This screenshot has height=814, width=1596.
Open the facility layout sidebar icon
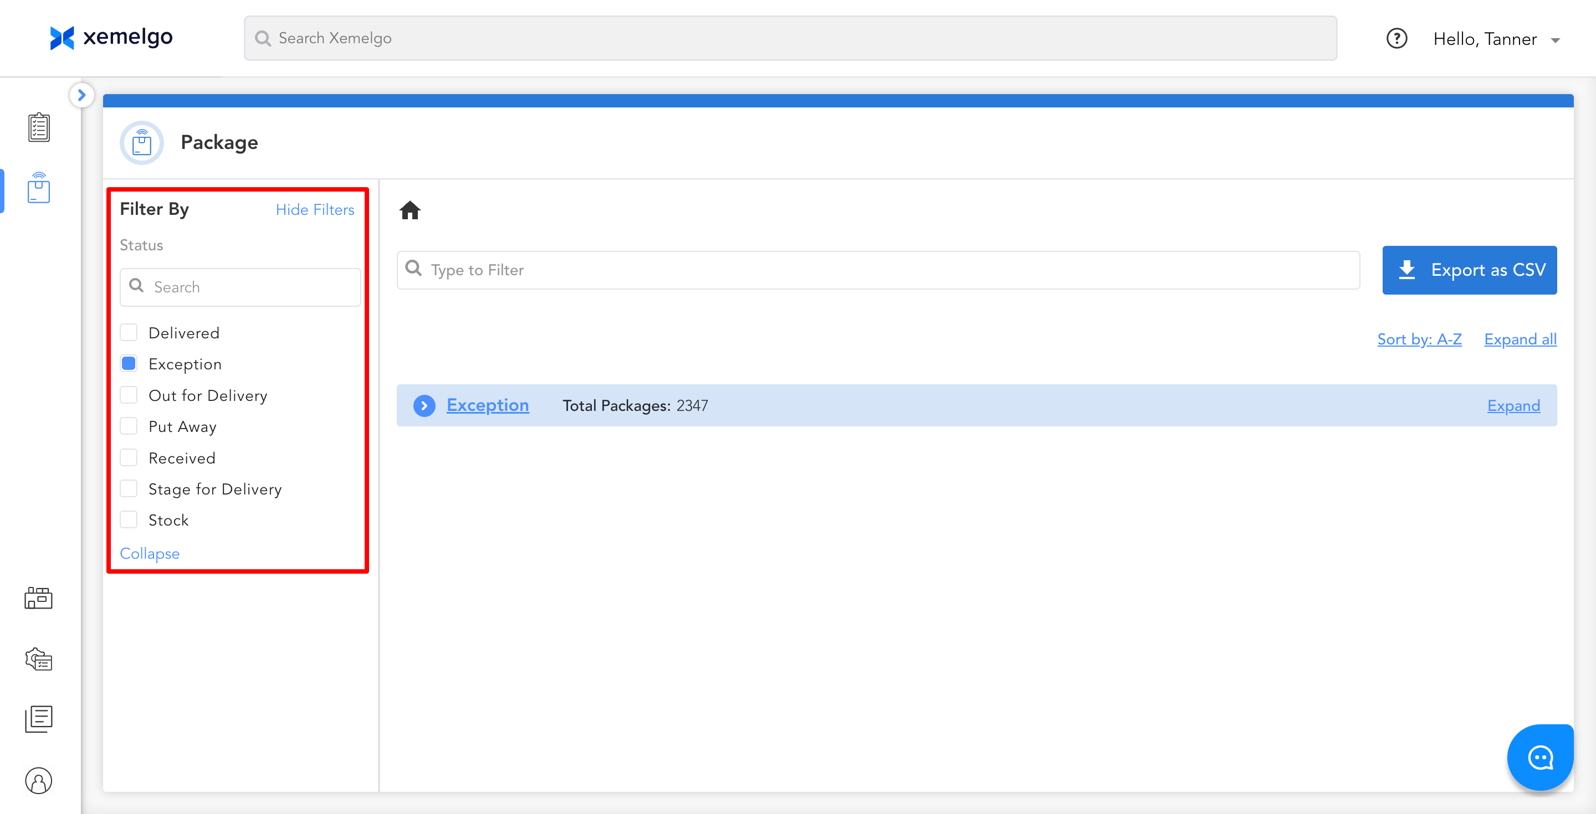coord(38,598)
